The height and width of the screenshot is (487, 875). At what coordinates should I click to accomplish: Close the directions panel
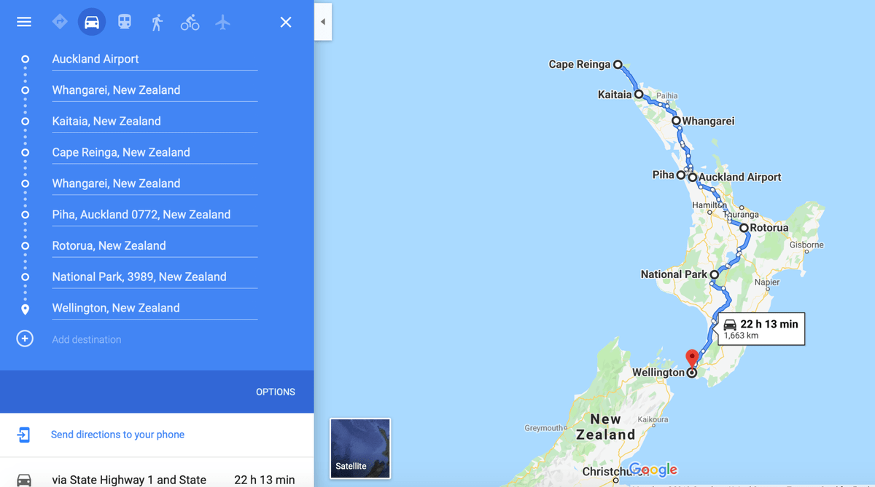[286, 22]
